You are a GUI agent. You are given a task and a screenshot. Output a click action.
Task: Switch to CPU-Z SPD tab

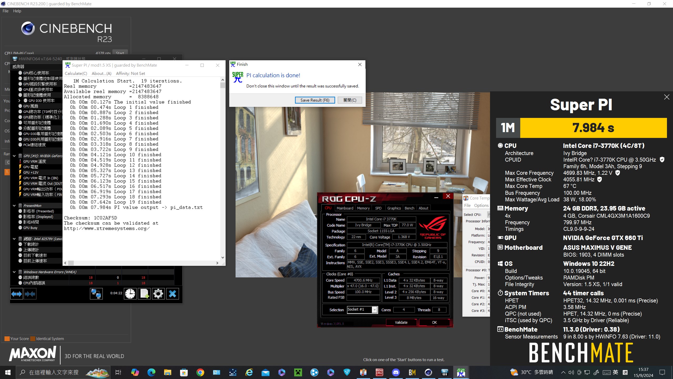click(378, 208)
